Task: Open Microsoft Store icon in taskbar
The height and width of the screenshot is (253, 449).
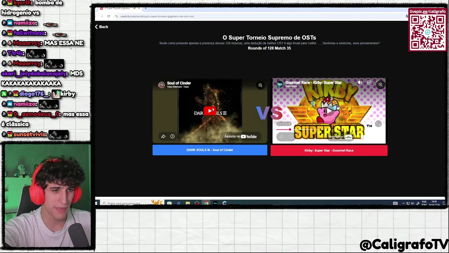Action: (x=169, y=203)
